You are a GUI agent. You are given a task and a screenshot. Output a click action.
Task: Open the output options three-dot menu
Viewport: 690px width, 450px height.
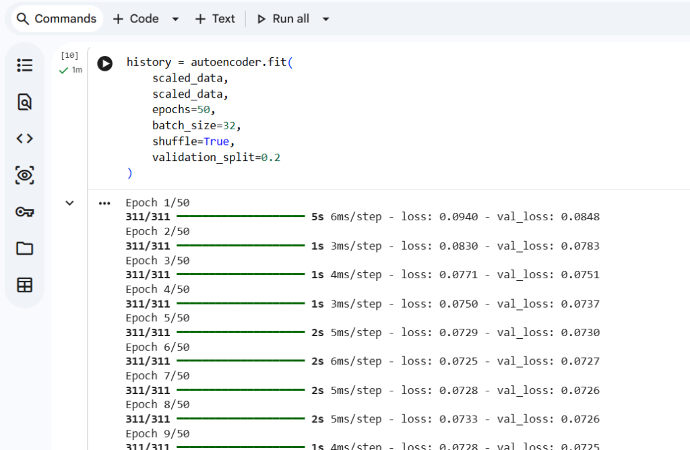104,203
